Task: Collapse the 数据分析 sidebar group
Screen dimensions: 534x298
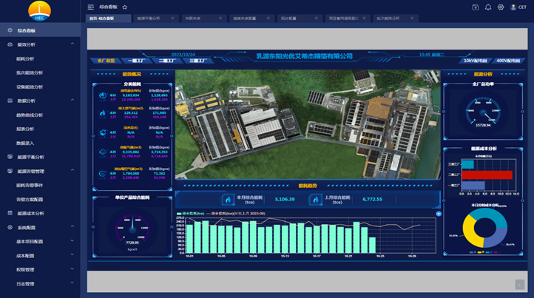Action: [72, 100]
